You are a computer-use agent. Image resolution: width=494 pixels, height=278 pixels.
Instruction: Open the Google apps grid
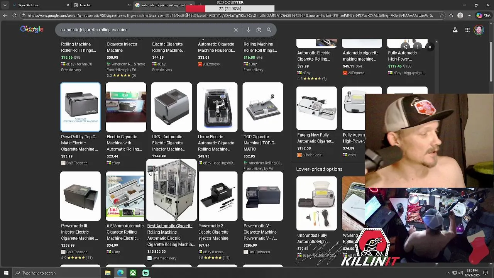coord(467,30)
